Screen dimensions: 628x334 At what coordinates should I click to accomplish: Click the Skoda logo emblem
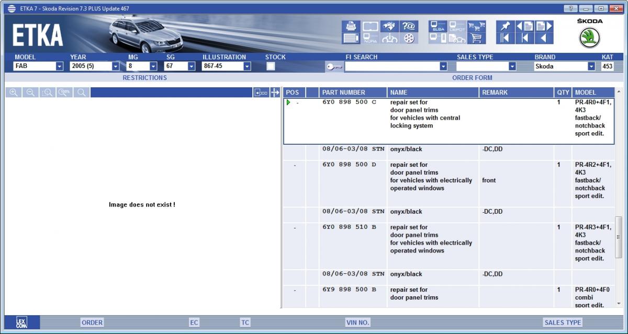(590, 38)
